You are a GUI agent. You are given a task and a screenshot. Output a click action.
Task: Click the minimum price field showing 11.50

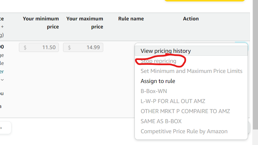tap(39, 47)
